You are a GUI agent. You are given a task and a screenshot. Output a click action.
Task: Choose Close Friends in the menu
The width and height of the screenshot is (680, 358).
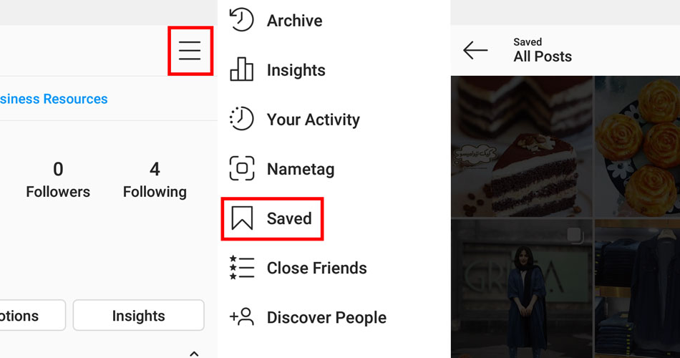pyautogui.click(x=316, y=268)
